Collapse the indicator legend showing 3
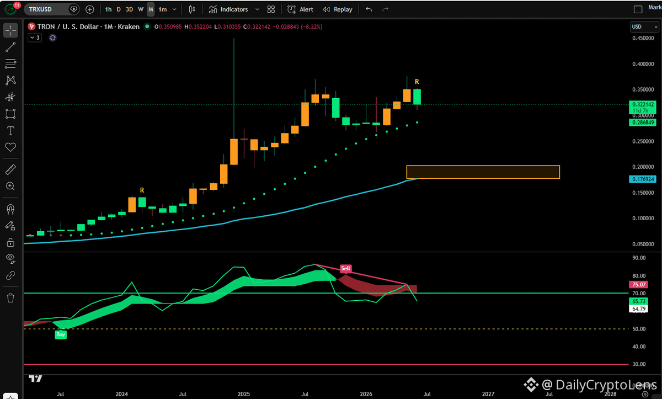Viewport: 662px width, 399px height. pyautogui.click(x=34, y=38)
